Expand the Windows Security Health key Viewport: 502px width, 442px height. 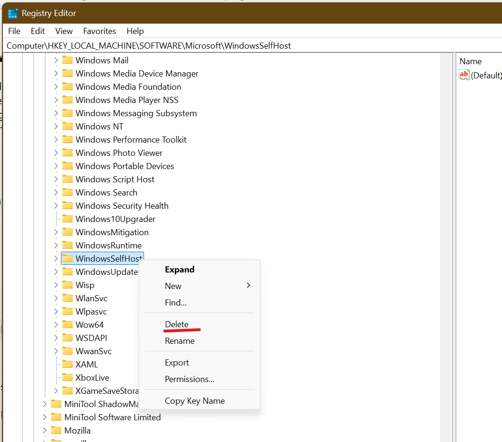[56, 206]
